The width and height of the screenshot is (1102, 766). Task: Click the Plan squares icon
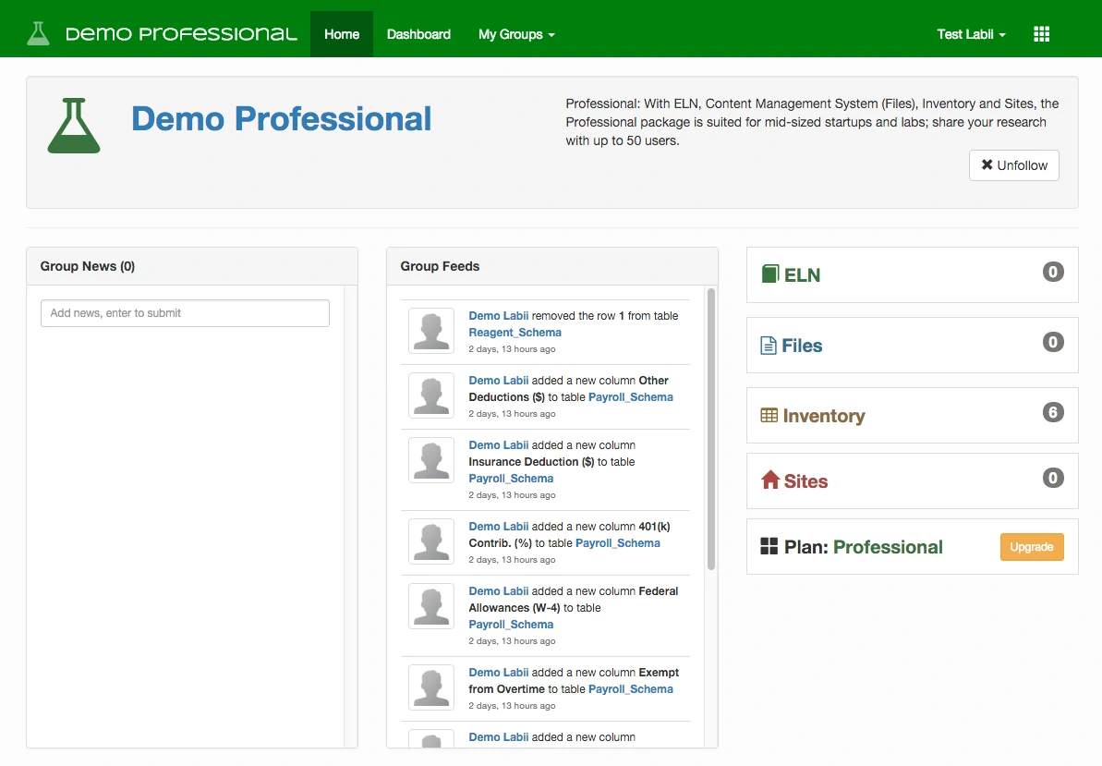click(769, 547)
